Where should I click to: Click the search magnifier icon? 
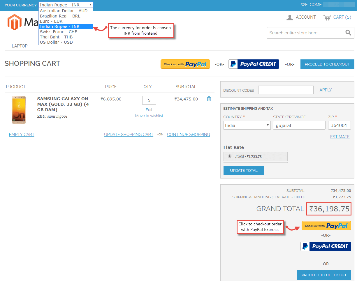pyautogui.click(x=348, y=33)
